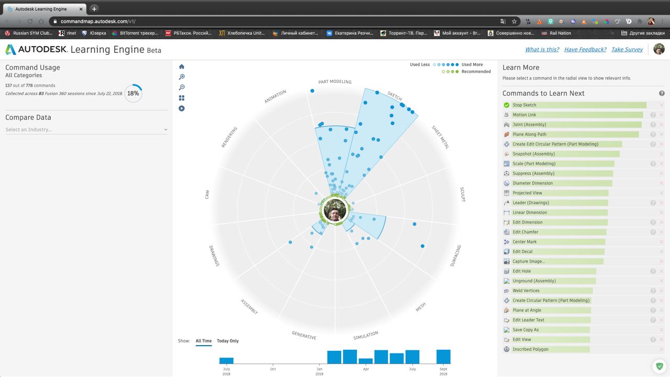Switch to the All Time view

(x=204, y=341)
